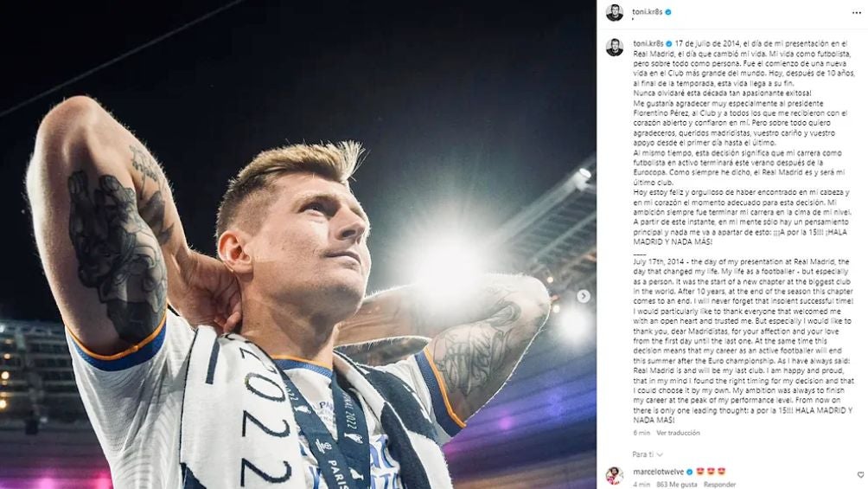The width and height of the screenshot is (868, 489).
Task: Open toni.kr8s username in caption
Action: [648, 43]
